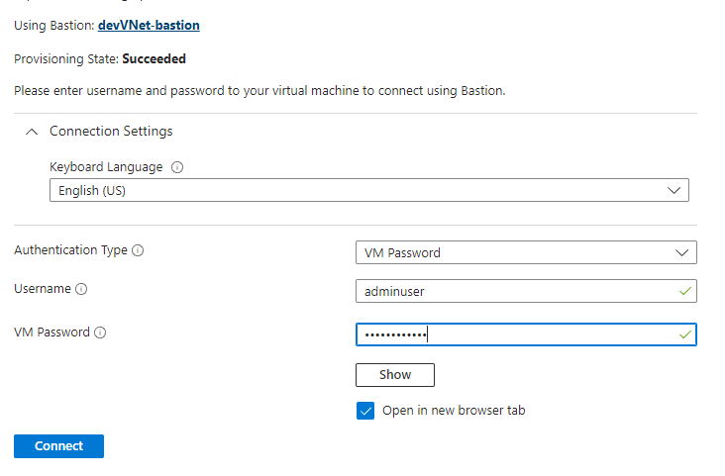Click the Authentication Type info icon
The image size is (725, 476).
[138, 250]
